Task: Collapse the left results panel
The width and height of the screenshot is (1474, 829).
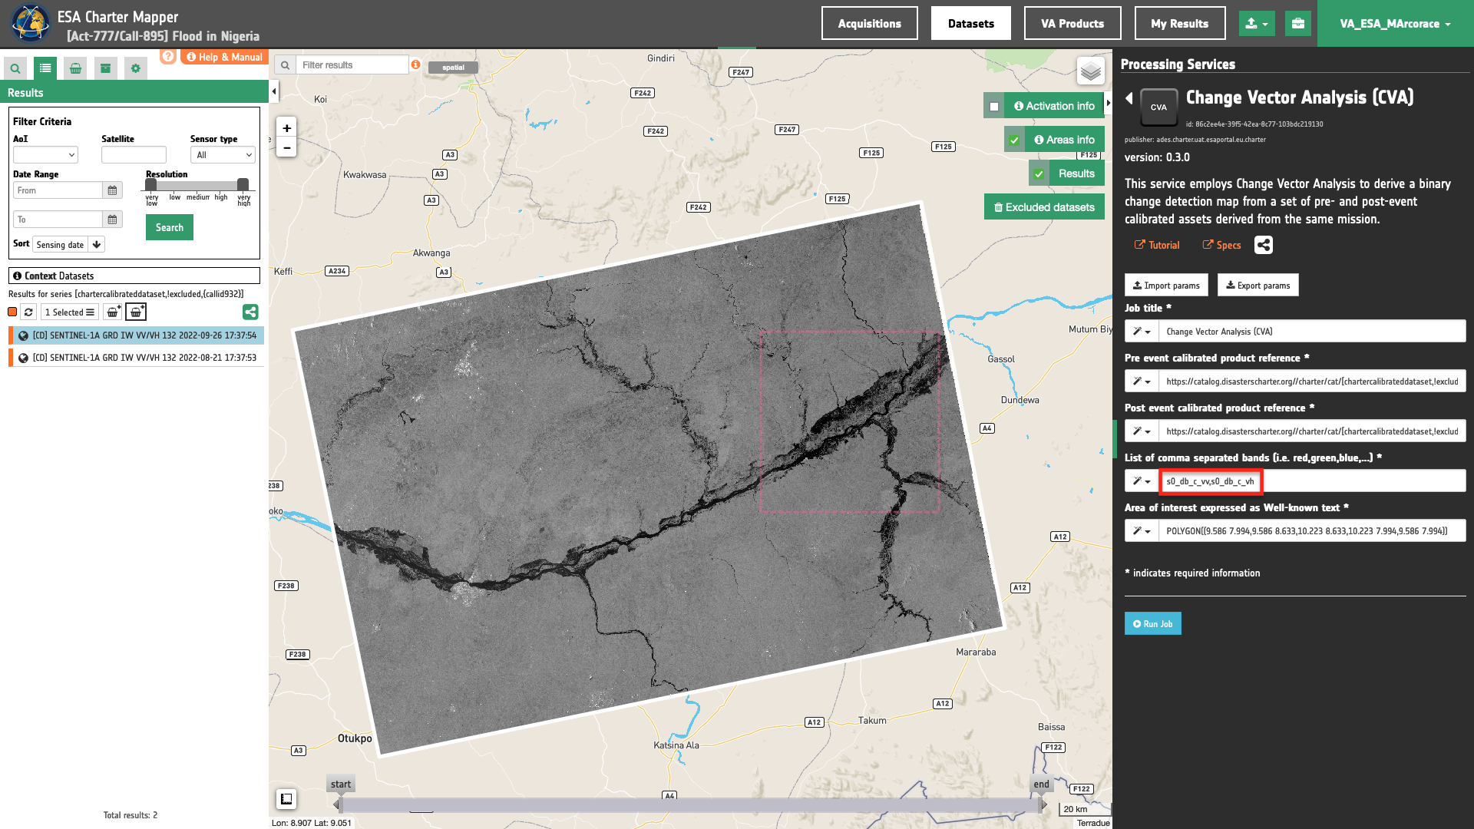Action: (x=274, y=92)
